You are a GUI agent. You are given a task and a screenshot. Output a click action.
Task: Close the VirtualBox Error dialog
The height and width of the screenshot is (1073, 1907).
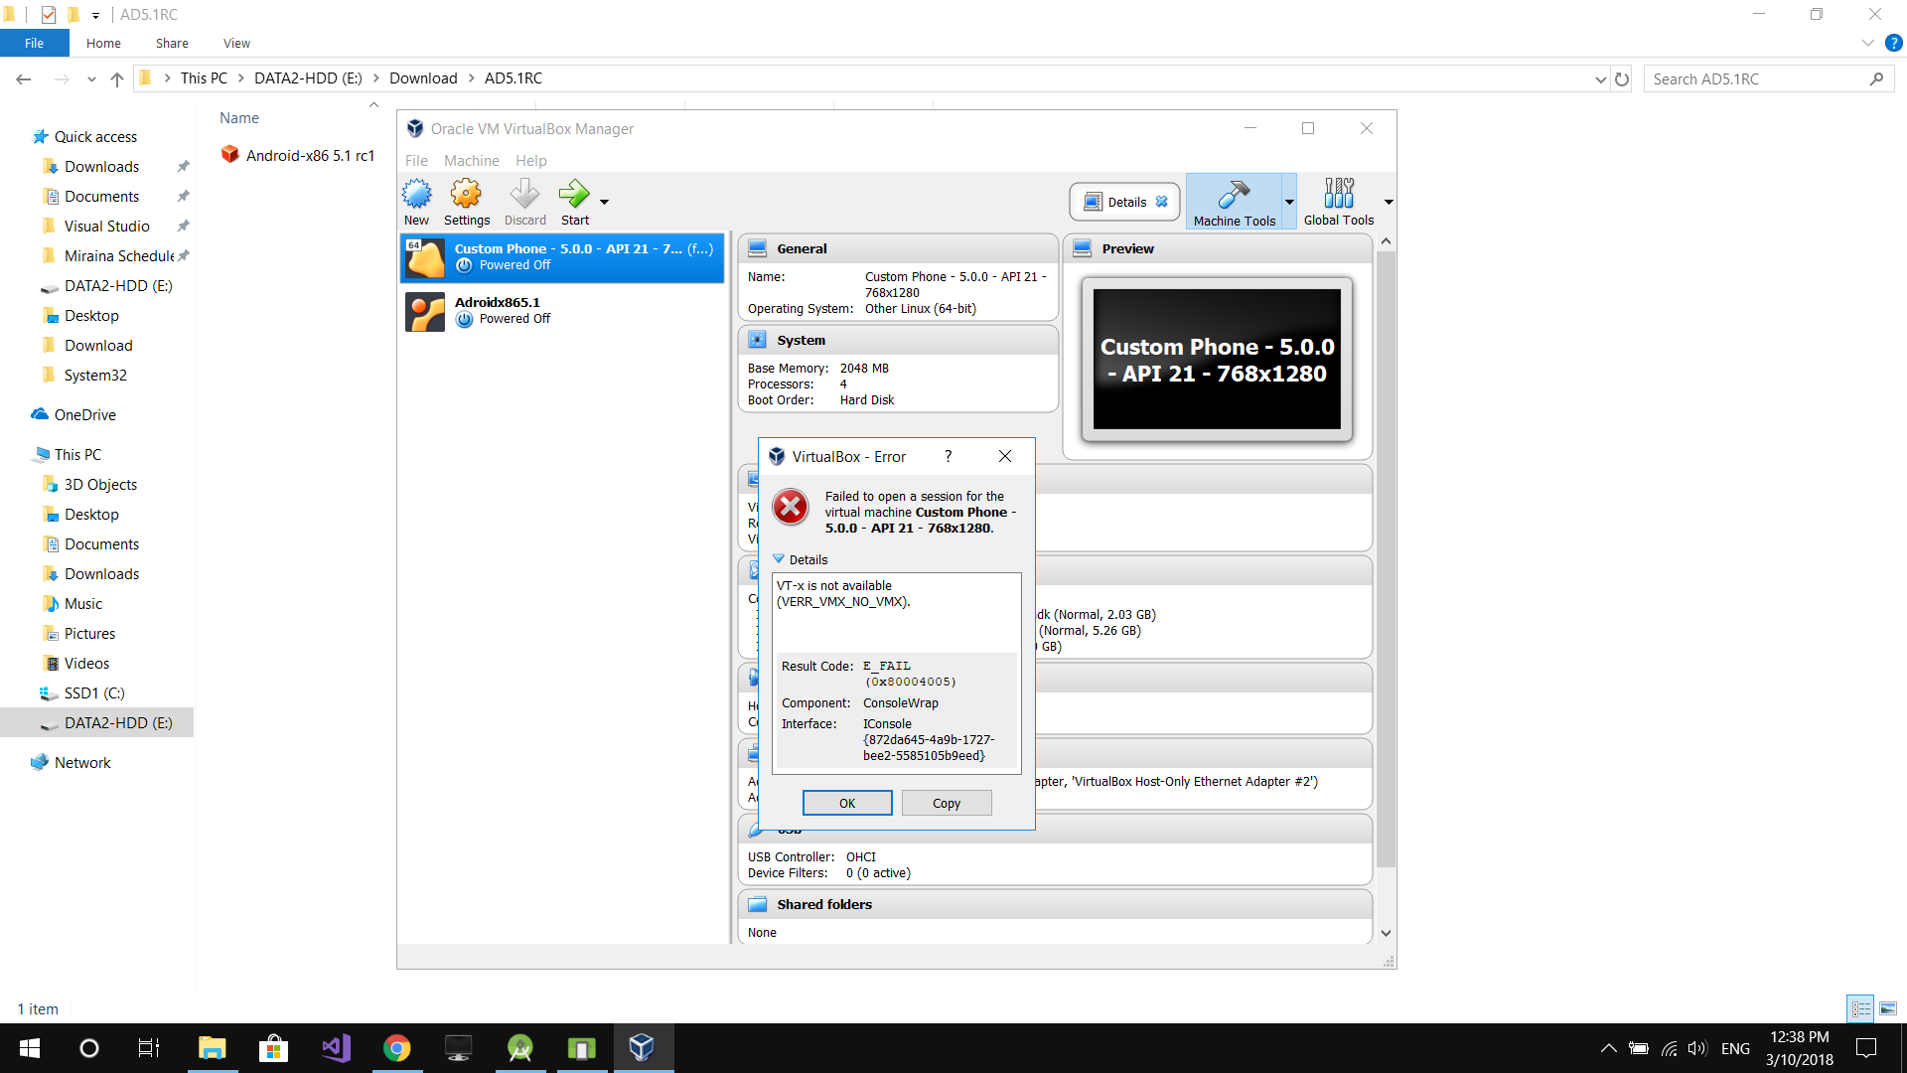(x=1005, y=456)
